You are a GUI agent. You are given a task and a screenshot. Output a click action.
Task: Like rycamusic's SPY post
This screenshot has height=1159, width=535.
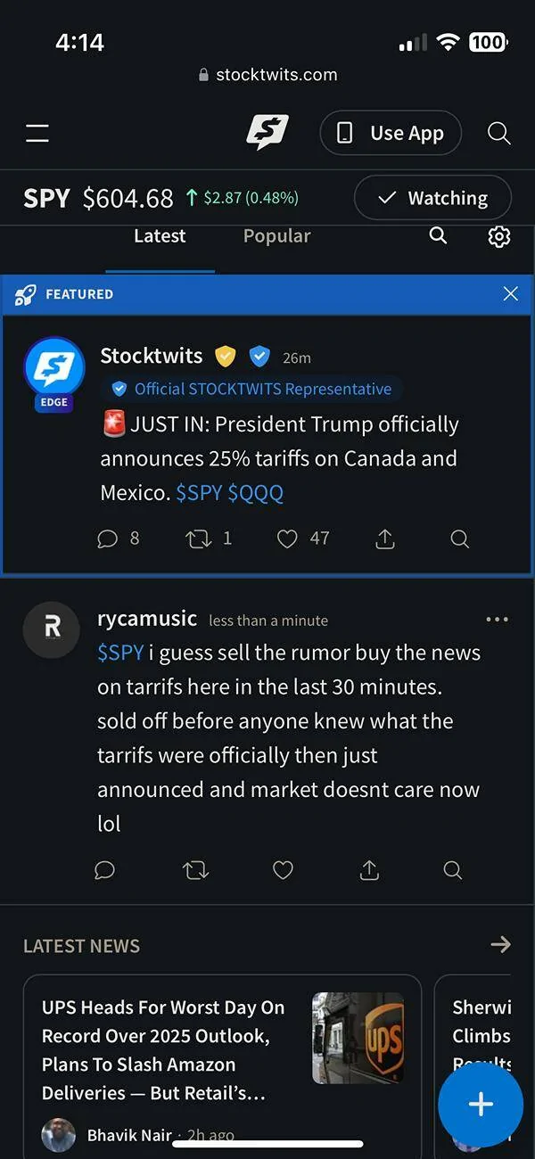click(283, 870)
